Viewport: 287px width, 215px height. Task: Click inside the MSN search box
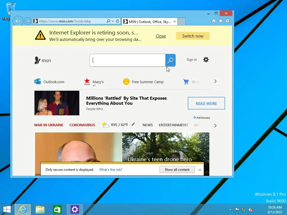coord(128,60)
